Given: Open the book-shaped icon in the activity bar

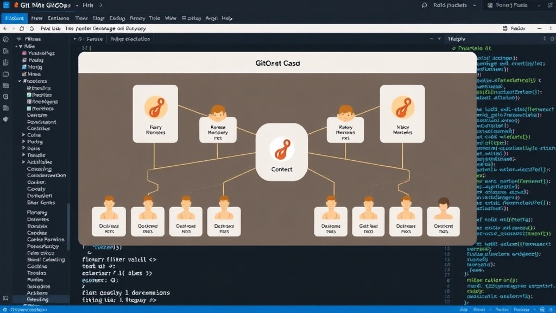Looking at the screenshot, I should point(5,62).
